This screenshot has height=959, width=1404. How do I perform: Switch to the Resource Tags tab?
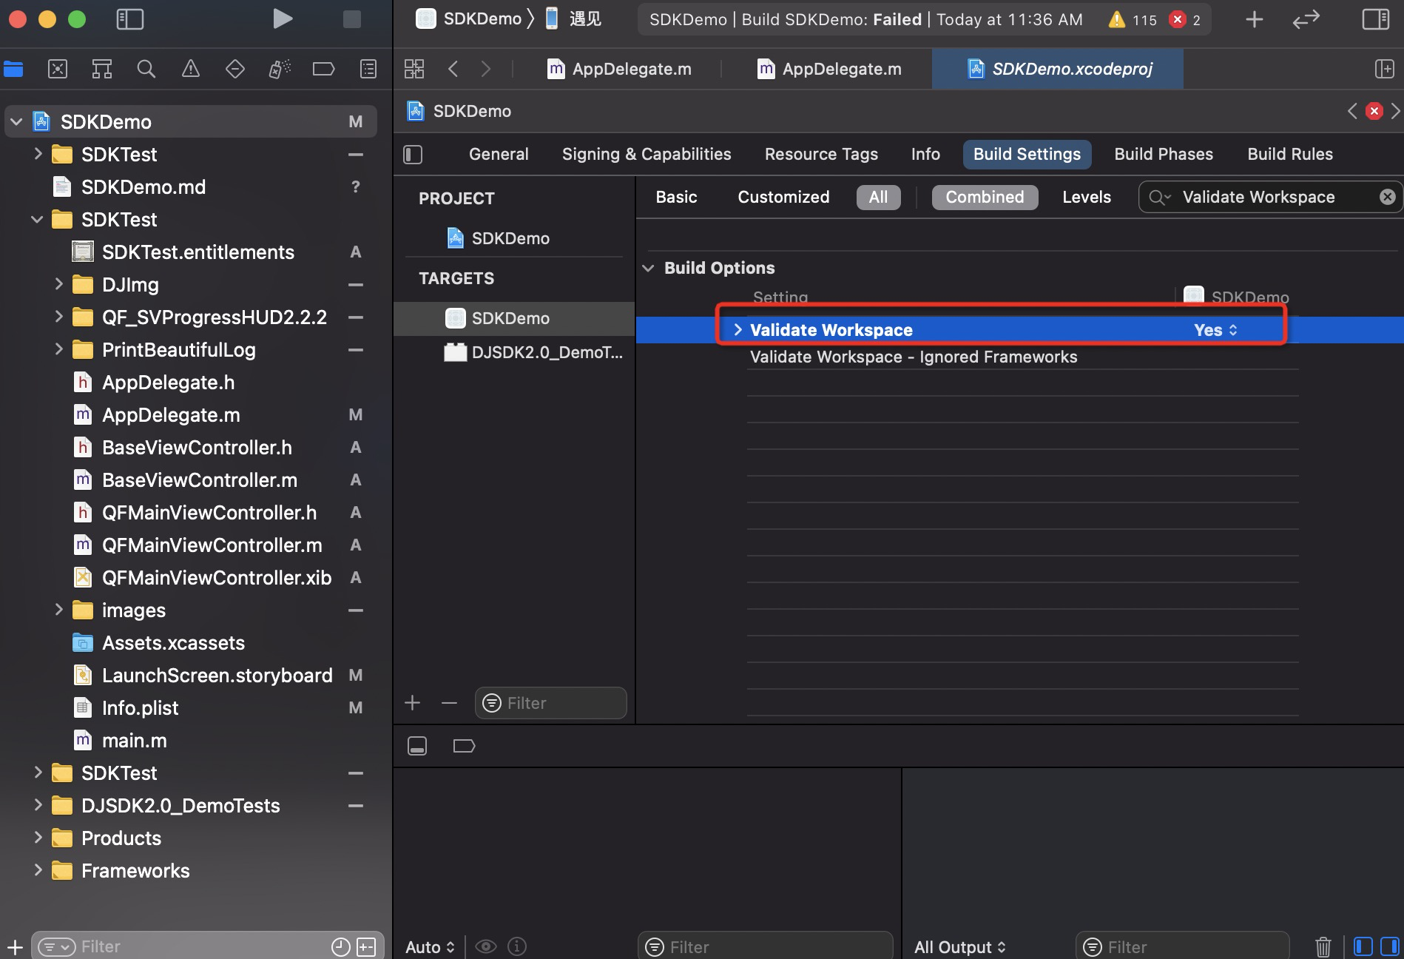[x=821, y=154]
